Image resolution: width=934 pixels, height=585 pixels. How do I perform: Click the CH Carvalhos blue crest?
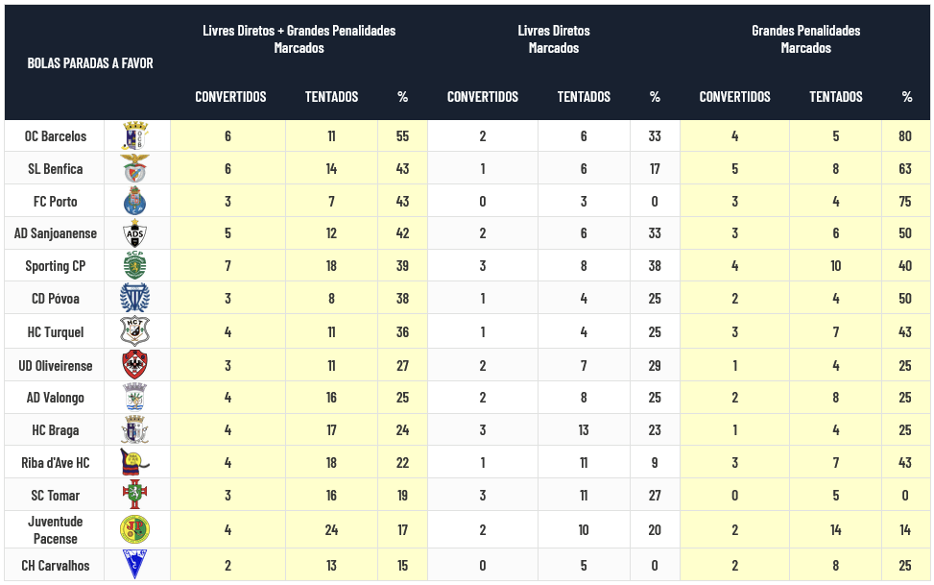(x=134, y=565)
